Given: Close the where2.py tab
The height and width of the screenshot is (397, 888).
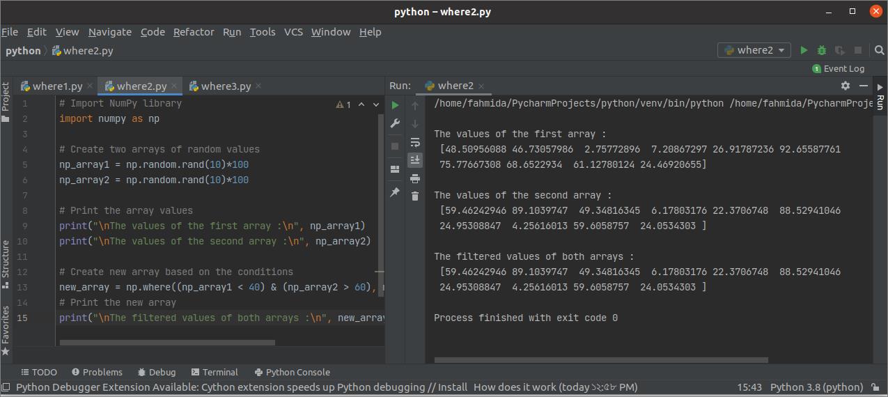Looking at the screenshot, I should [175, 86].
